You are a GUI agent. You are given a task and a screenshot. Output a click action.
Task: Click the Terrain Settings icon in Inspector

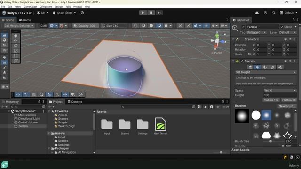pyautogui.click(x=280, y=67)
